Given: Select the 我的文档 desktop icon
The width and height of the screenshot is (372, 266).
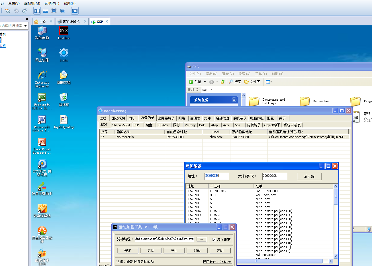Looking at the screenshot, I should tap(64, 77).
